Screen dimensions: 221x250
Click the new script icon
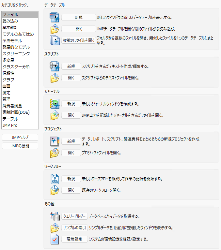pos(55,66)
